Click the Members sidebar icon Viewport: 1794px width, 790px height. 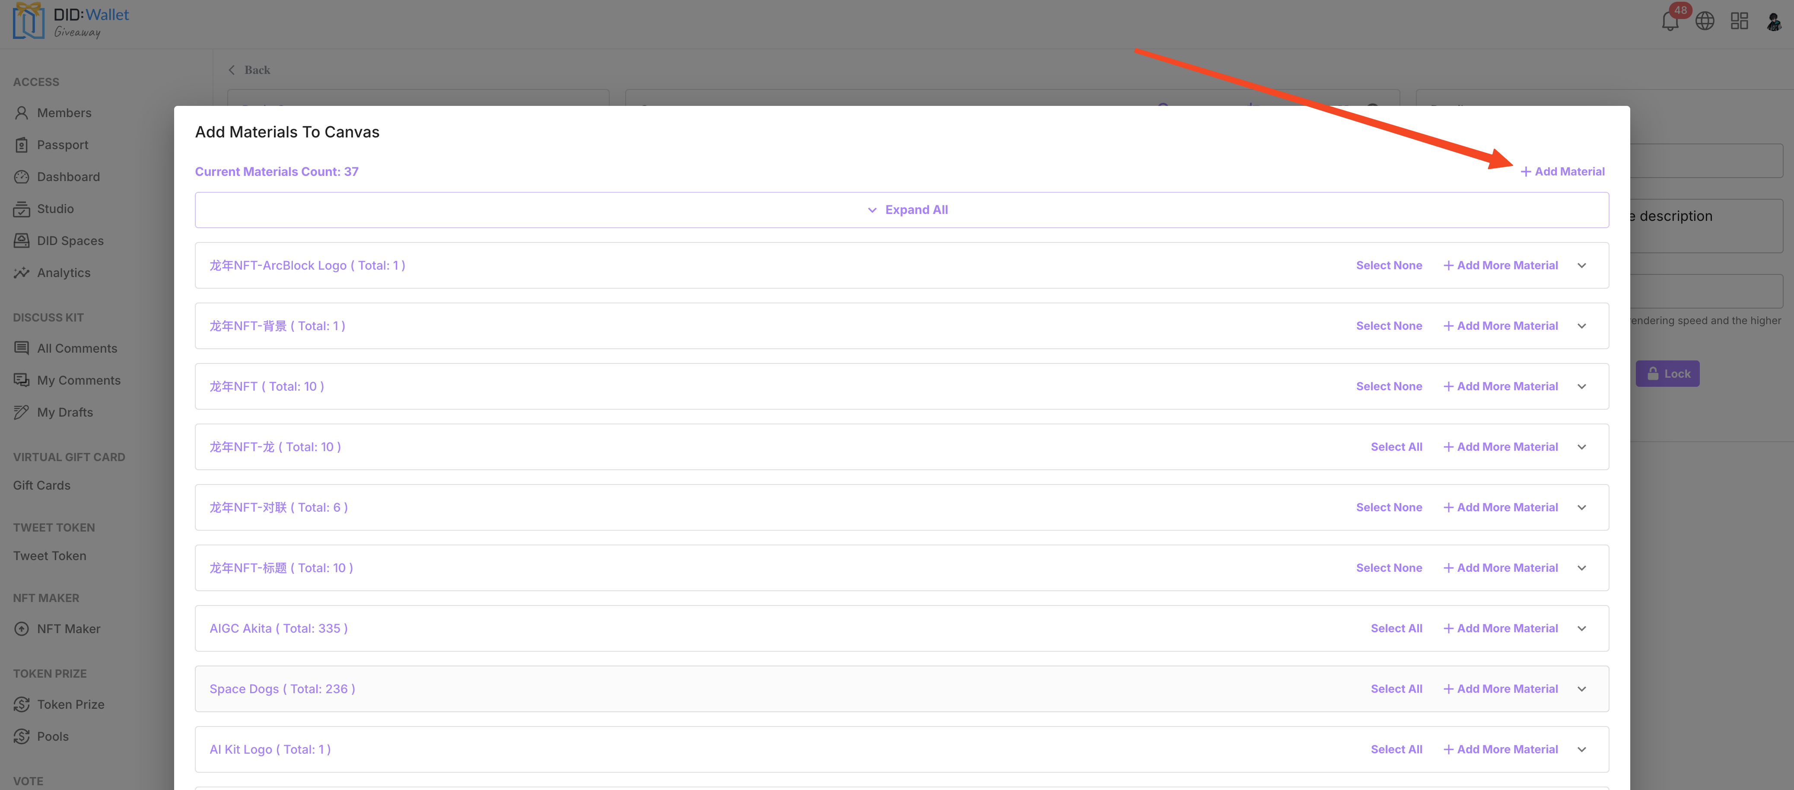22,113
